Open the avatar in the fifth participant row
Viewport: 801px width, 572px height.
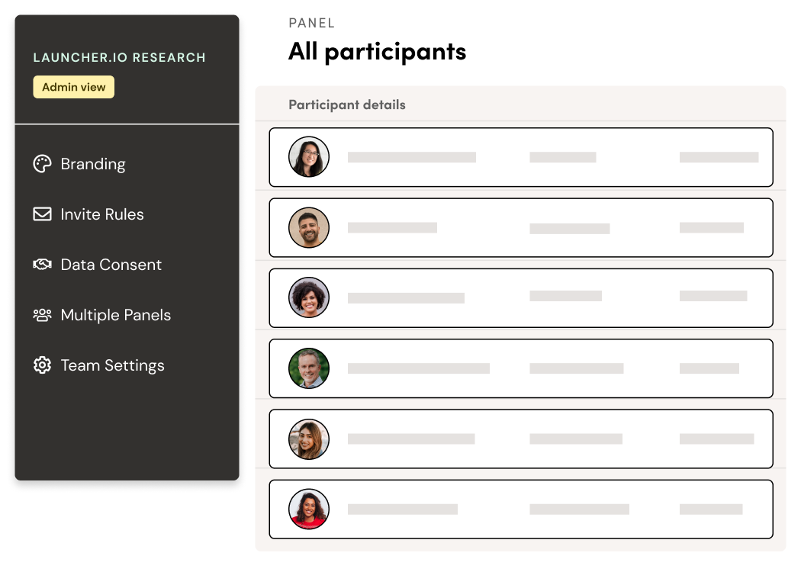(x=308, y=438)
